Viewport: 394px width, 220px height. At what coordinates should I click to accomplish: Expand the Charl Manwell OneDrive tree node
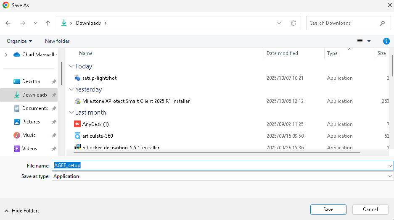pos(6,55)
